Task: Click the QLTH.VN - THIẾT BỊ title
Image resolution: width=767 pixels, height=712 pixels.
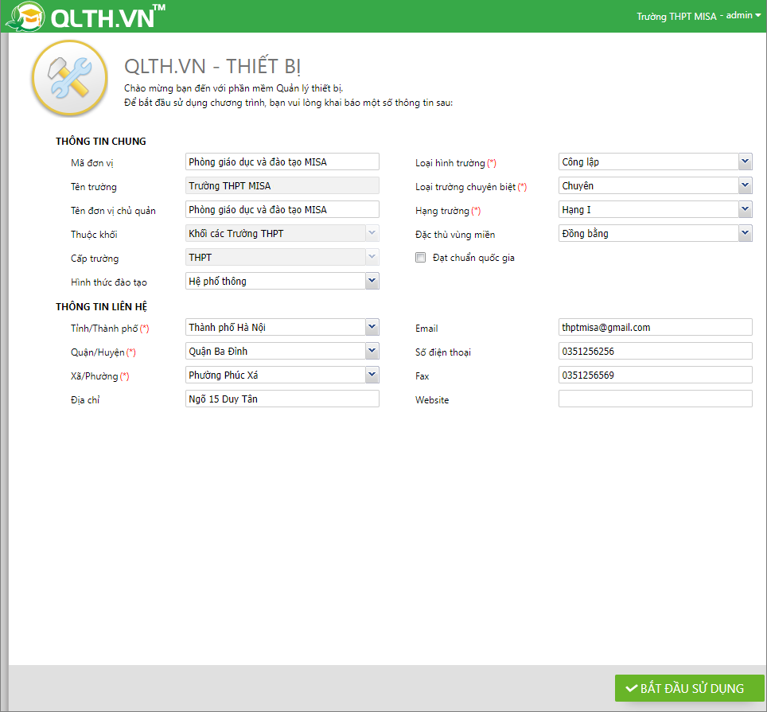Action: coord(212,67)
